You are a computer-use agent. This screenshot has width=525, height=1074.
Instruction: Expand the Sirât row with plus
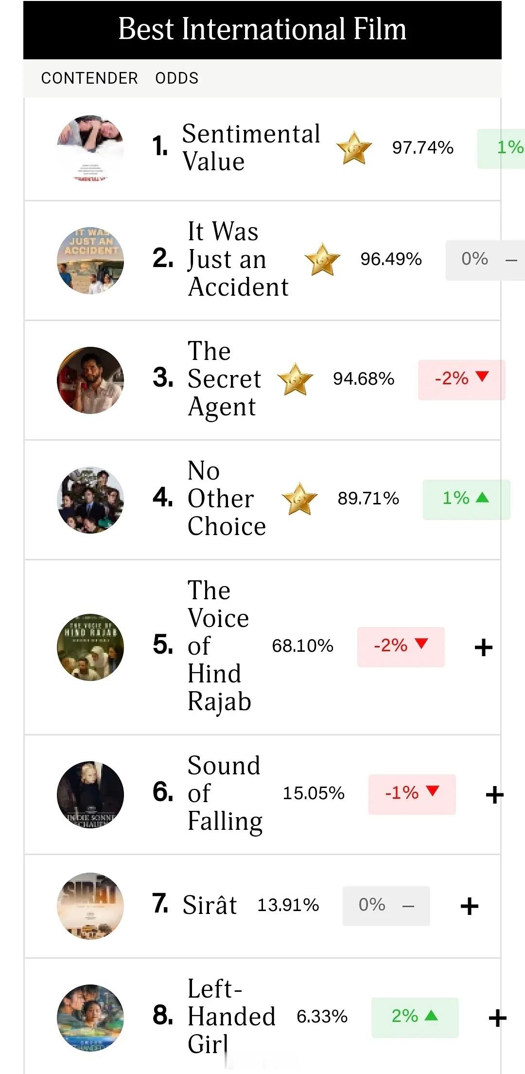click(x=469, y=906)
